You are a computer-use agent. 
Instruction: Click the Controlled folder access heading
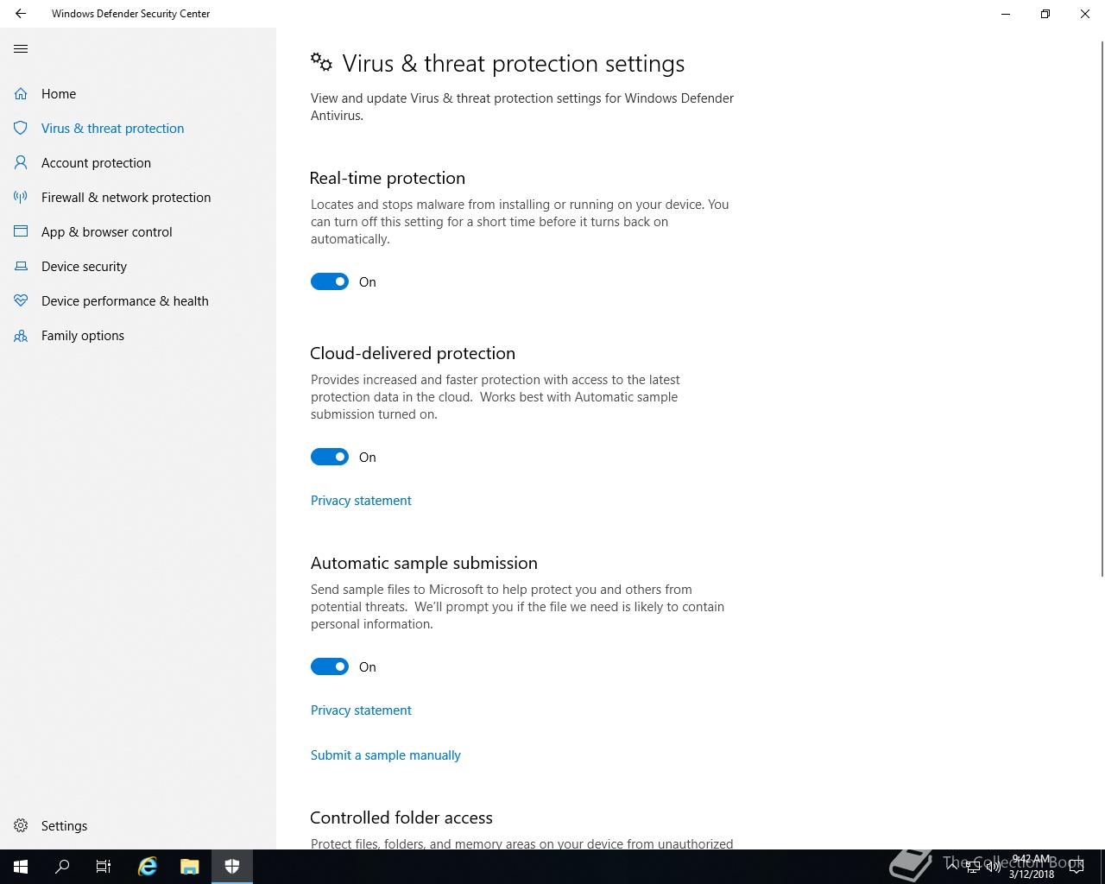pos(401,818)
